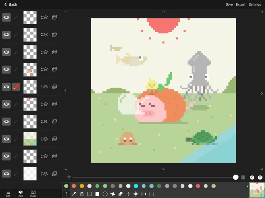
Task: Hide the currently active pencil-marked layer
Action: 6,87
